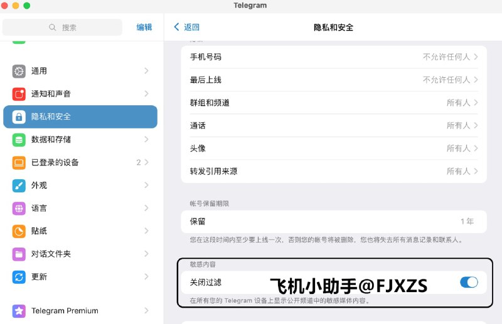The height and width of the screenshot is (324, 502).
Task: Click the purple Language globe icon
Action: point(19,209)
